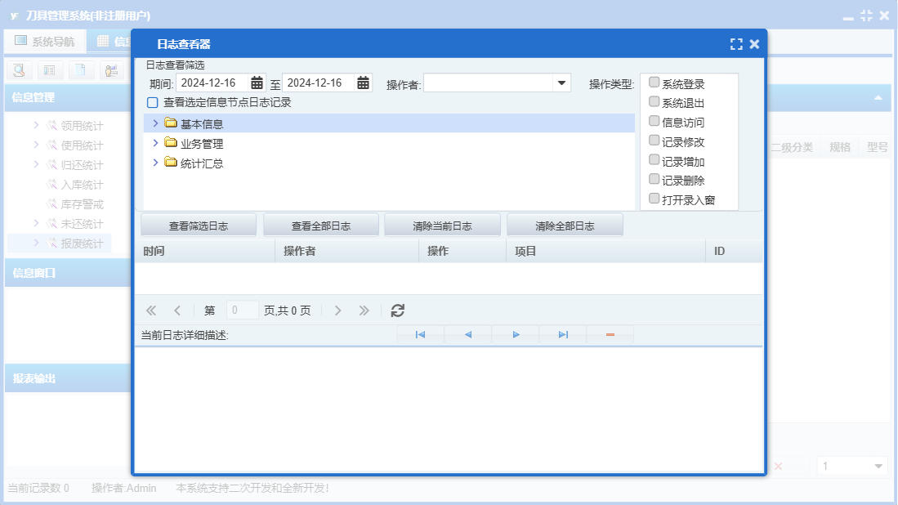Go to next log record arrow
This screenshot has width=898, height=505.
tap(516, 334)
